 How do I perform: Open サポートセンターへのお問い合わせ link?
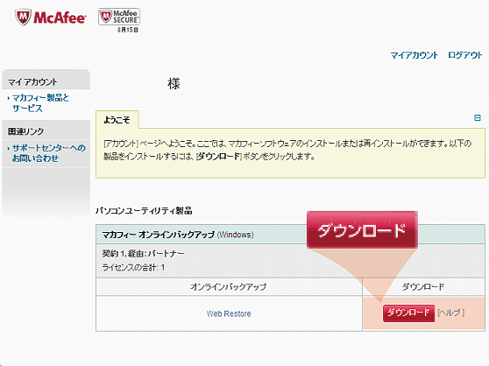pyautogui.click(x=48, y=153)
